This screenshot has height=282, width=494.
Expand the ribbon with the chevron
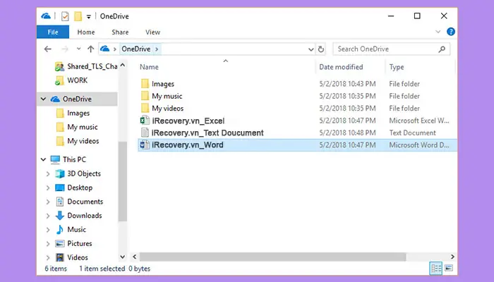[438, 32]
